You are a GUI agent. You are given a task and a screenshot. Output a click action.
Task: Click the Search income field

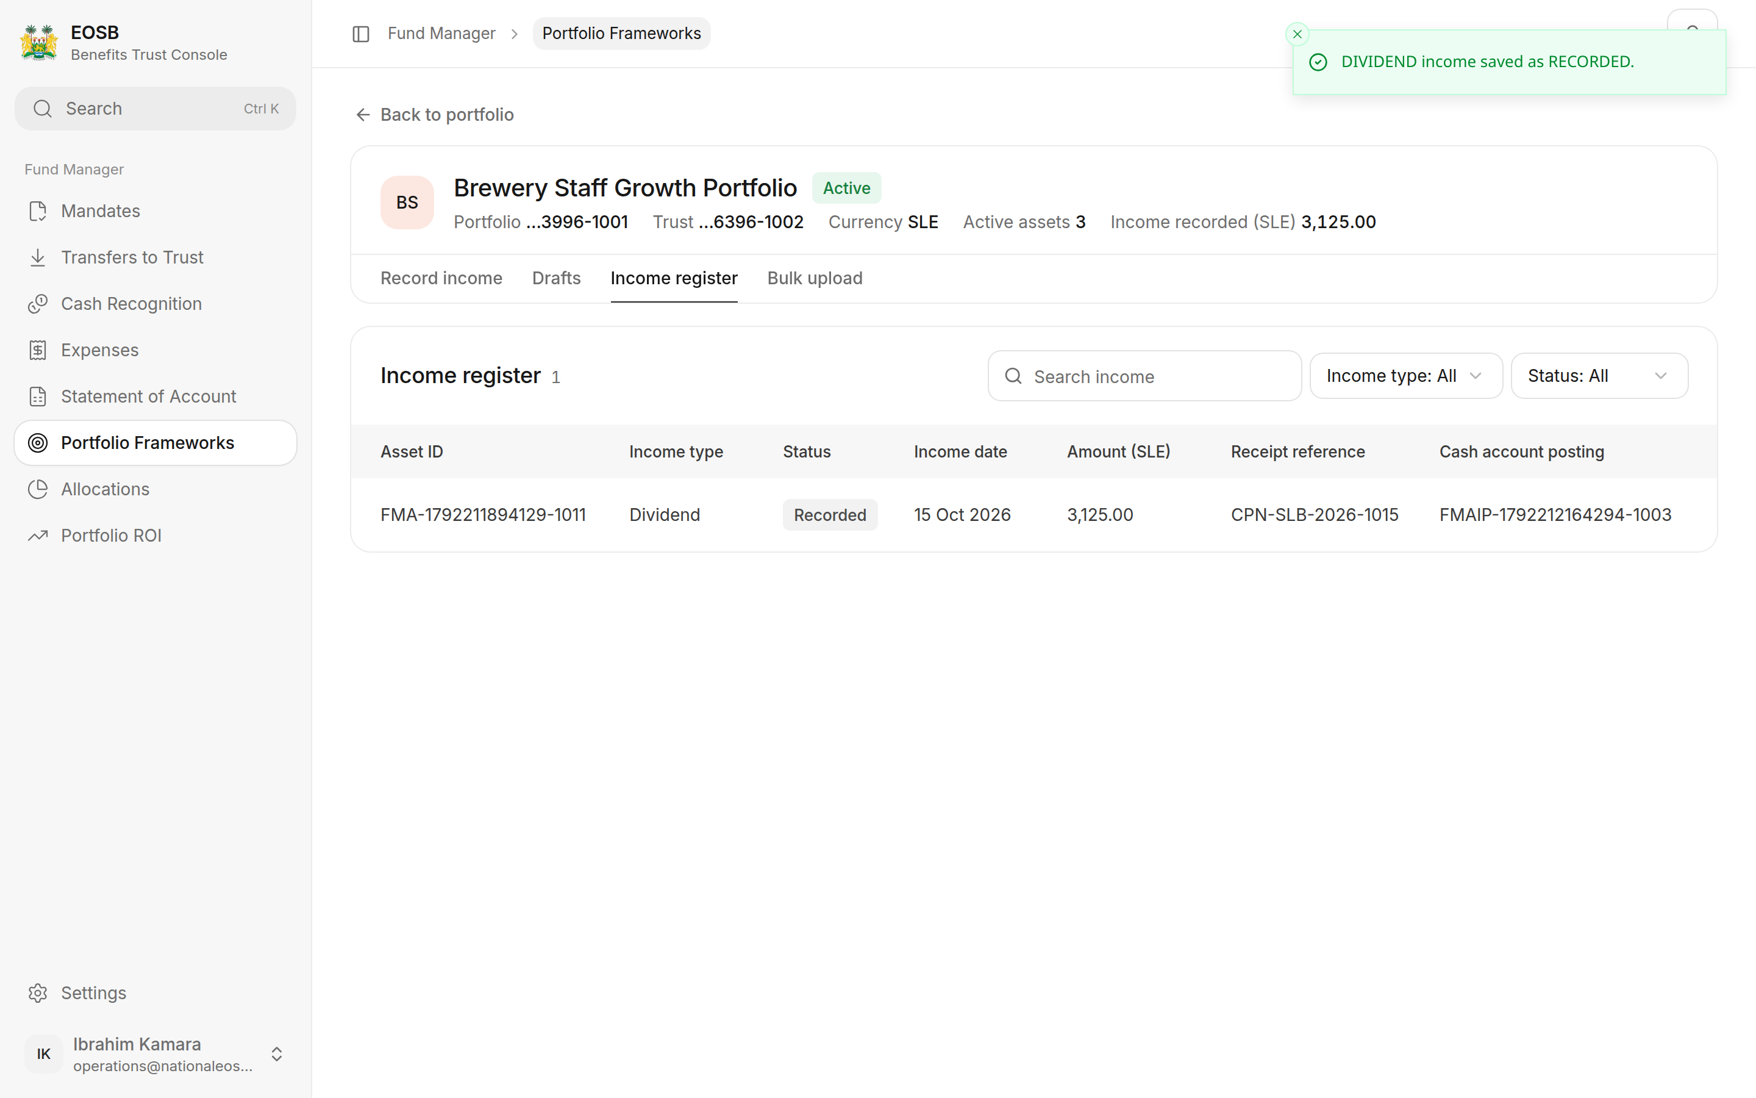click(x=1144, y=376)
